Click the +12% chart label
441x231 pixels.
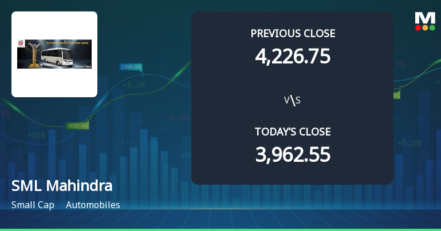(x=36, y=136)
